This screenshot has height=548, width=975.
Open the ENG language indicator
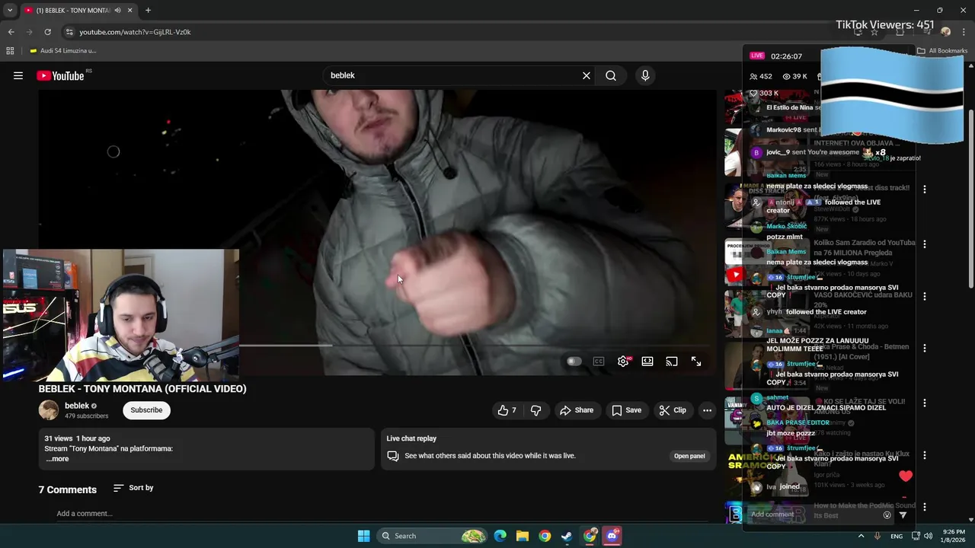click(x=897, y=536)
